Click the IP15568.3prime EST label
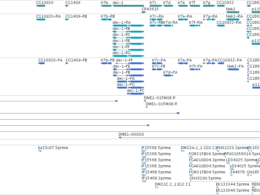 click(156, 160)
